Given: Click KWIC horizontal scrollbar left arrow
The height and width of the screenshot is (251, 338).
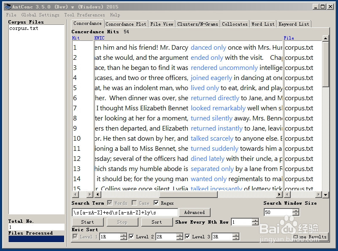Looking at the screenshot, I should click(x=97, y=195).
